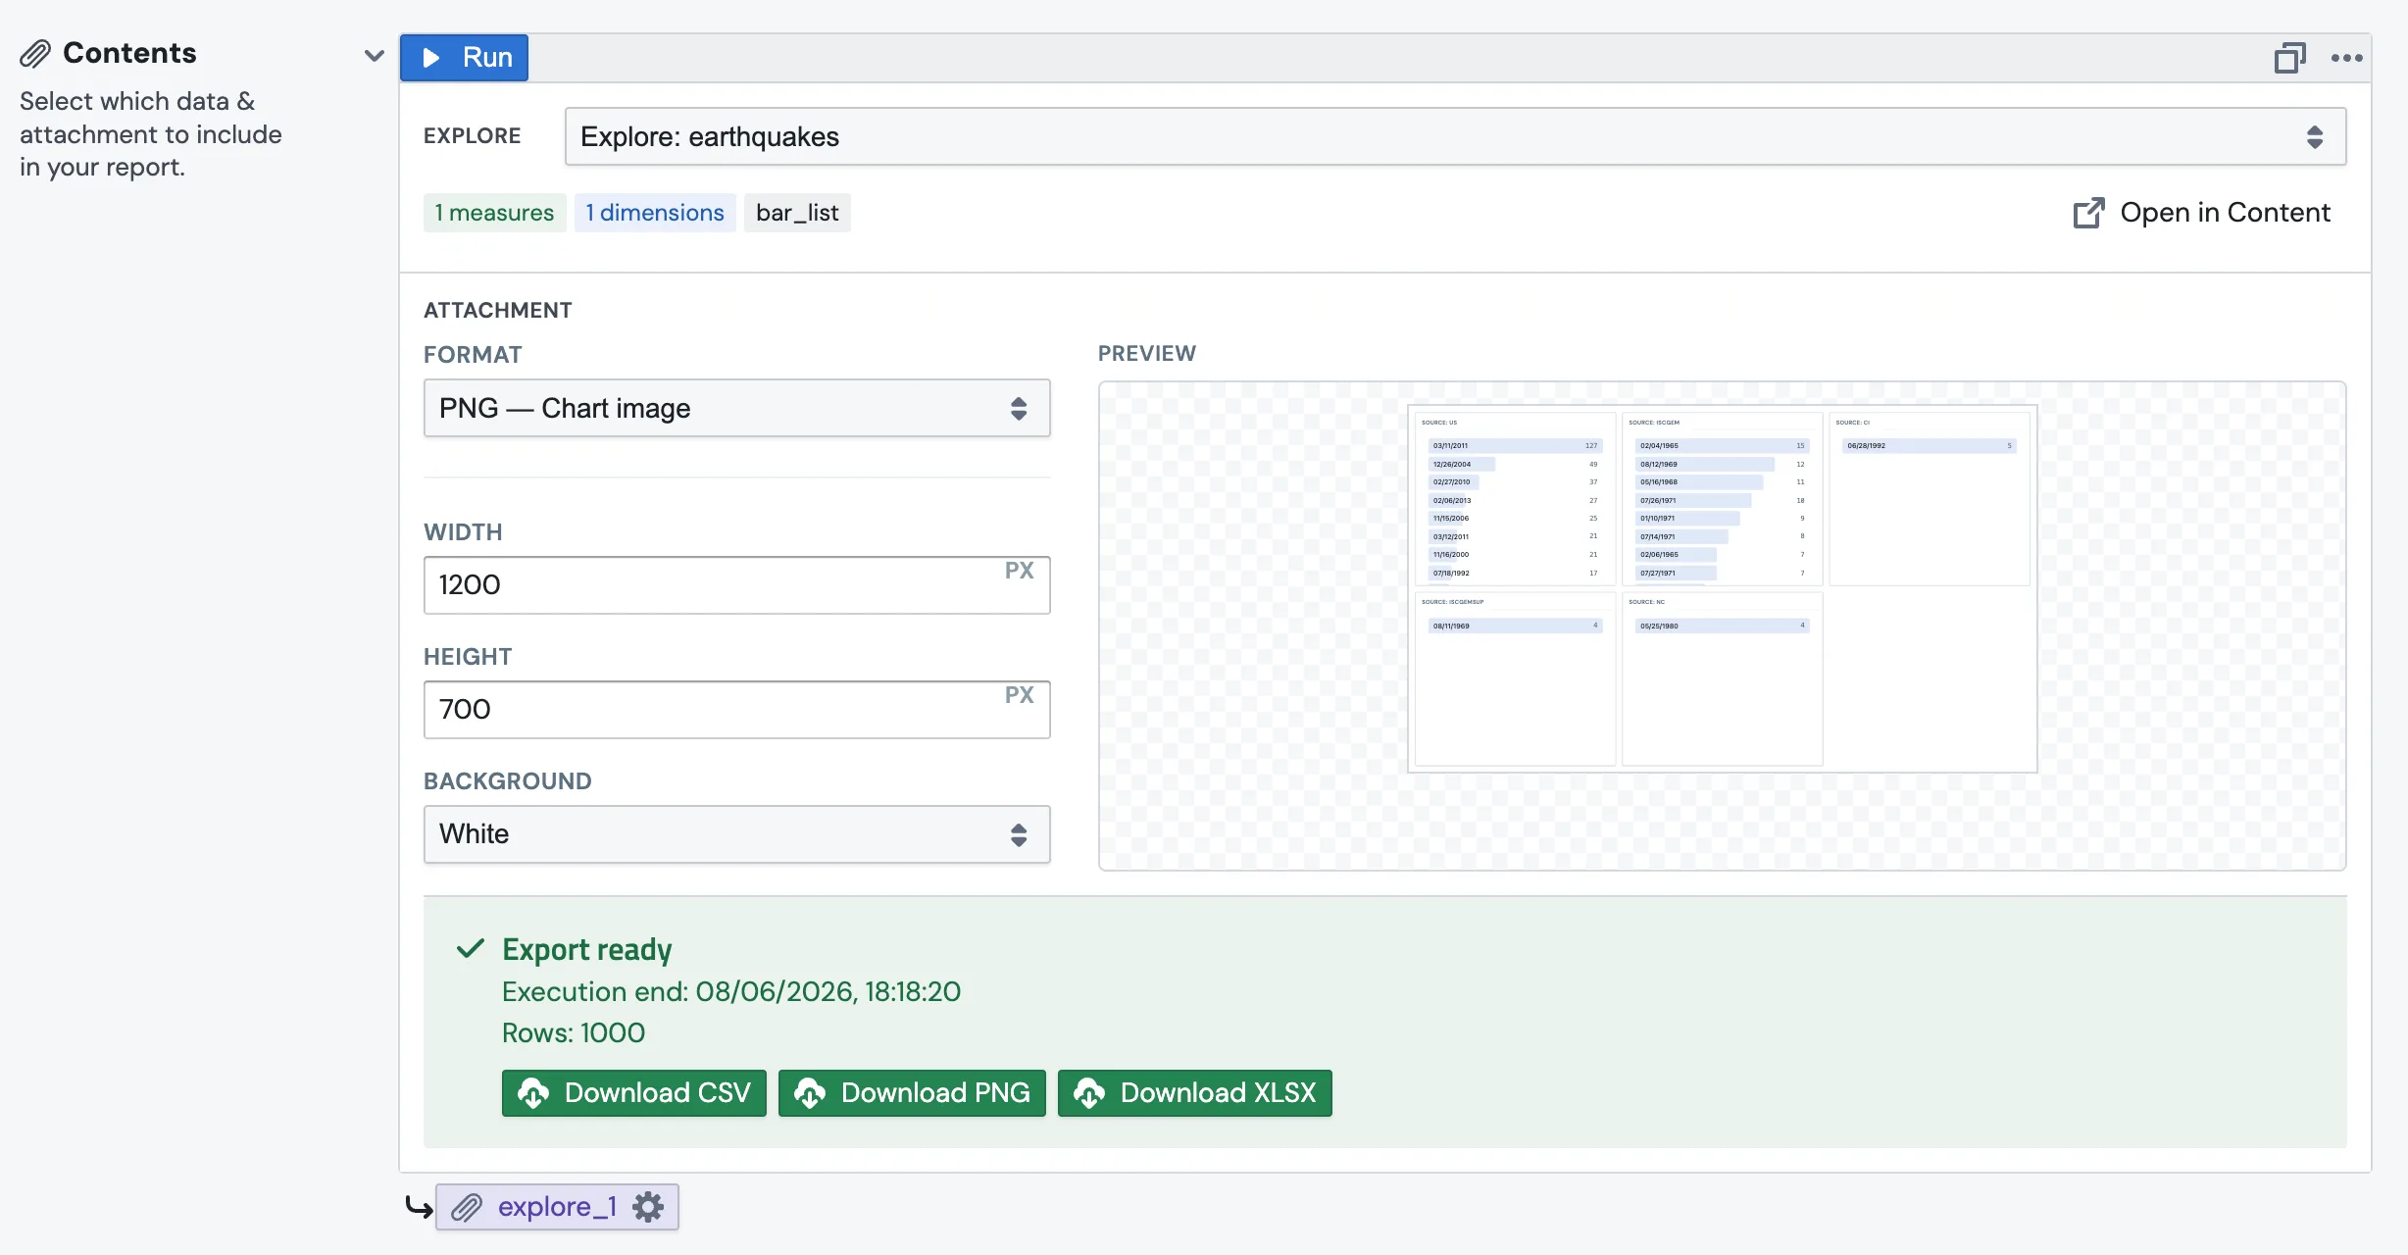Click the external link icon near Open in Content
Viewport: 2408px width, 1255px height.
pos(2088,213)
